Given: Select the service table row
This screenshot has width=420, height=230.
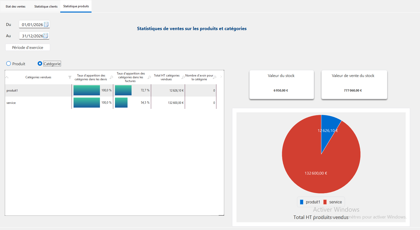Looking at the screenshot, I should pyautogui.click(x=110, y=103).
